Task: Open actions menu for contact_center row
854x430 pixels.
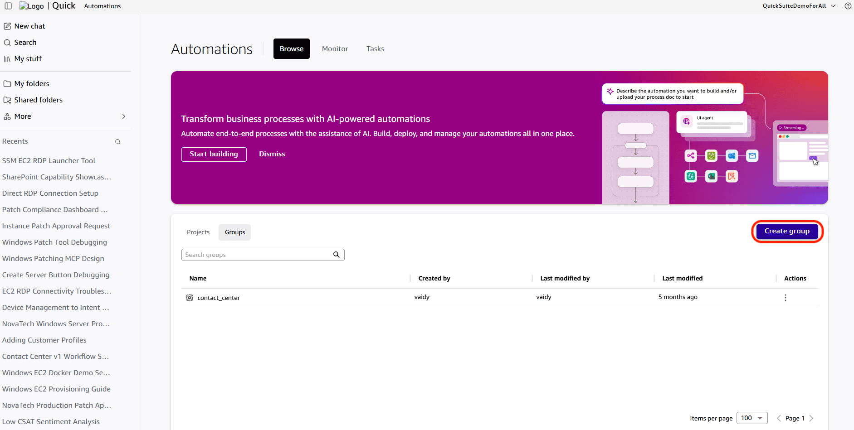Action: pos(786,298)
